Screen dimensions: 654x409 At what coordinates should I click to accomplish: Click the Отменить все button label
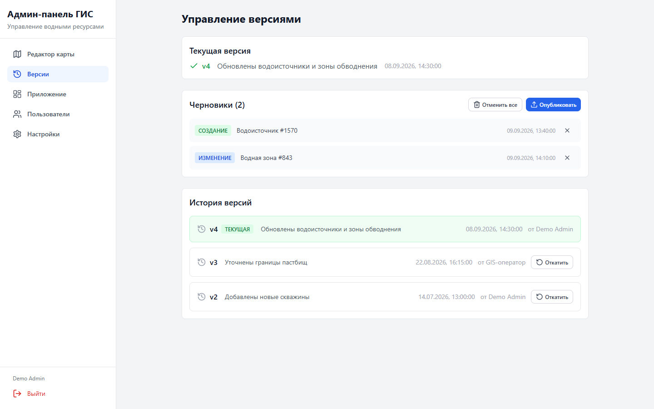pos(500,105)
